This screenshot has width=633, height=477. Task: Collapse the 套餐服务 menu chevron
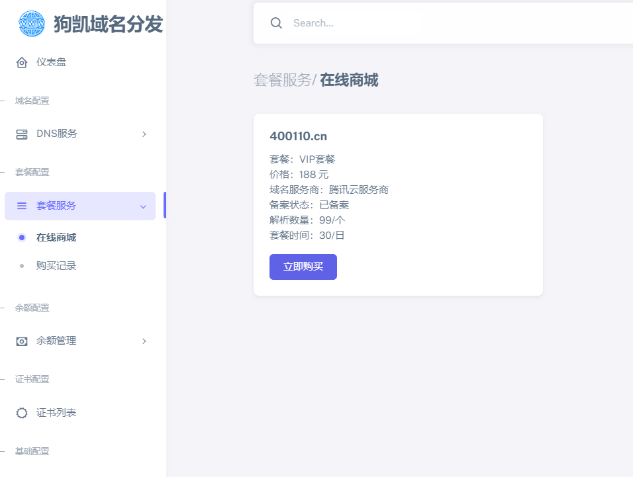point(143,206)
